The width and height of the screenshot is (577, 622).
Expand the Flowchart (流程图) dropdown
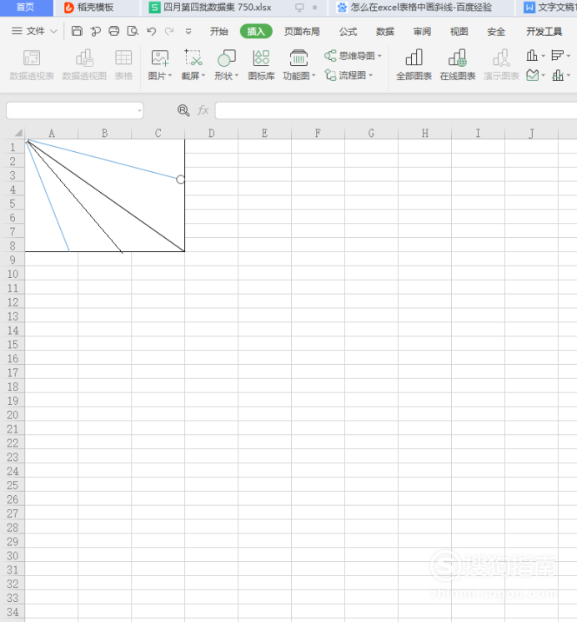(x=370, y=75)
